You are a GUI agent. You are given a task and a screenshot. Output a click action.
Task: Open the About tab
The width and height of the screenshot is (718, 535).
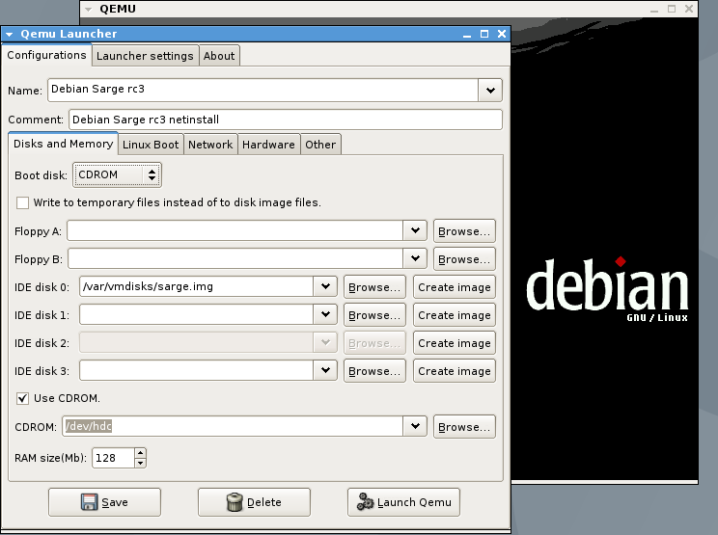[219, 56]
